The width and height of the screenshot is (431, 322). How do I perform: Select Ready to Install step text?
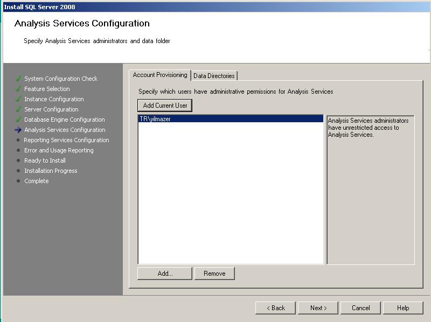point(45,160)
